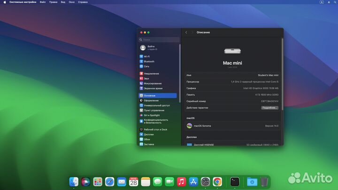338x190 pixels.
Task: Click the Серийный номер row
Action: point(232,101)
